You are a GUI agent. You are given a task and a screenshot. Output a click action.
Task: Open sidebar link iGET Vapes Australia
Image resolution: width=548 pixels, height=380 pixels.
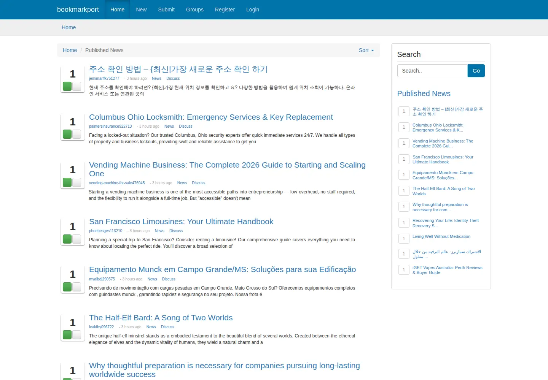[x=447, y=270]
